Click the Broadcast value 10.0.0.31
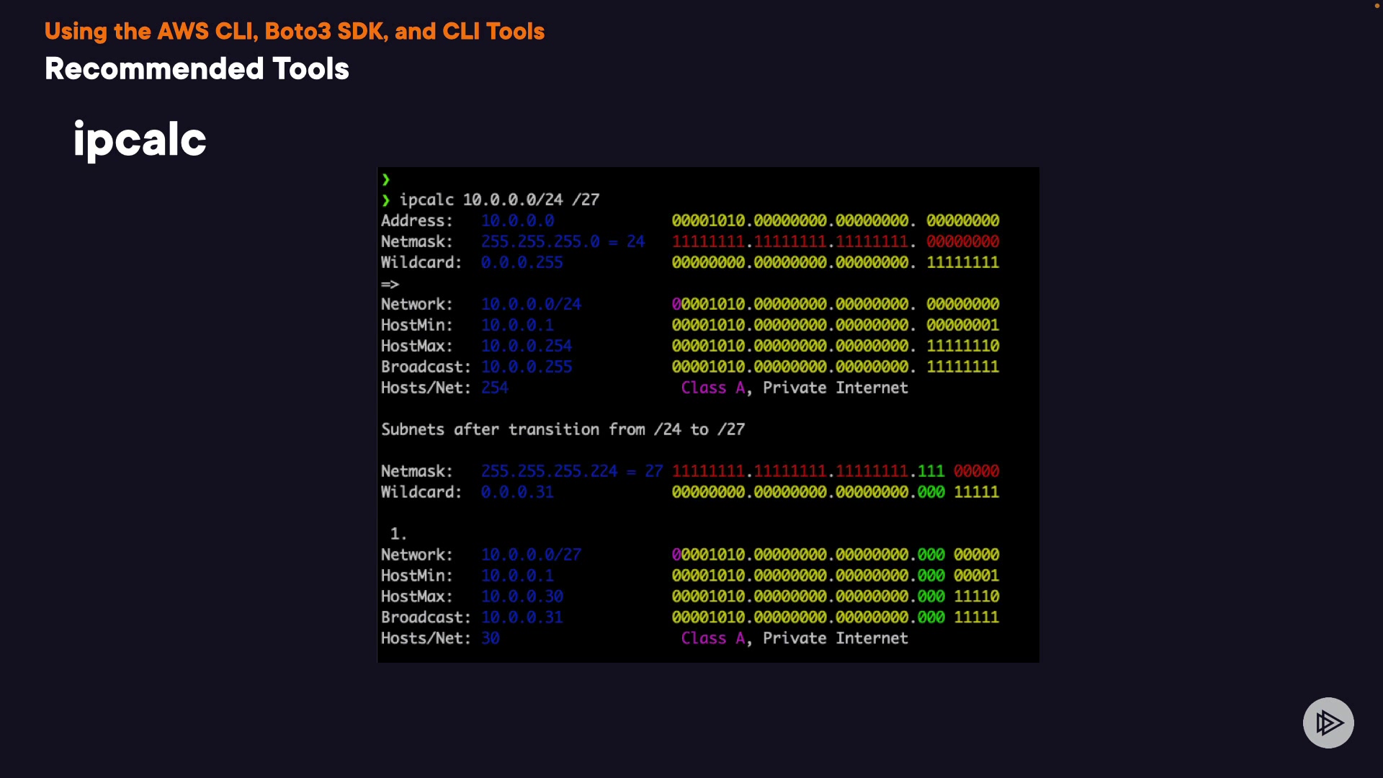Screen dimensions: 1383x778 pos(522,618)
